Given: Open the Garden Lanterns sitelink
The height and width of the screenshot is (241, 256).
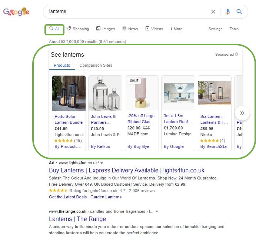Looking at the screenshot, I should (x=106, y=197).
